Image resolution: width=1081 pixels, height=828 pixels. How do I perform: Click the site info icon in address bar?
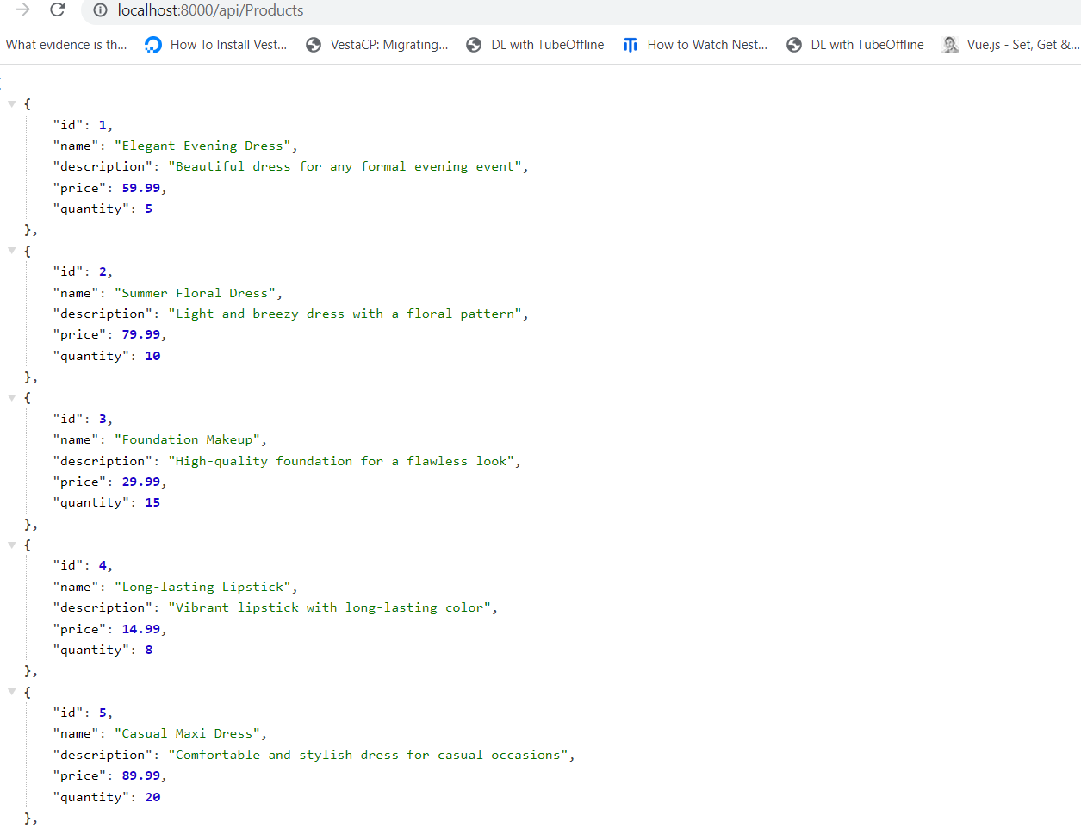[100, 10]
